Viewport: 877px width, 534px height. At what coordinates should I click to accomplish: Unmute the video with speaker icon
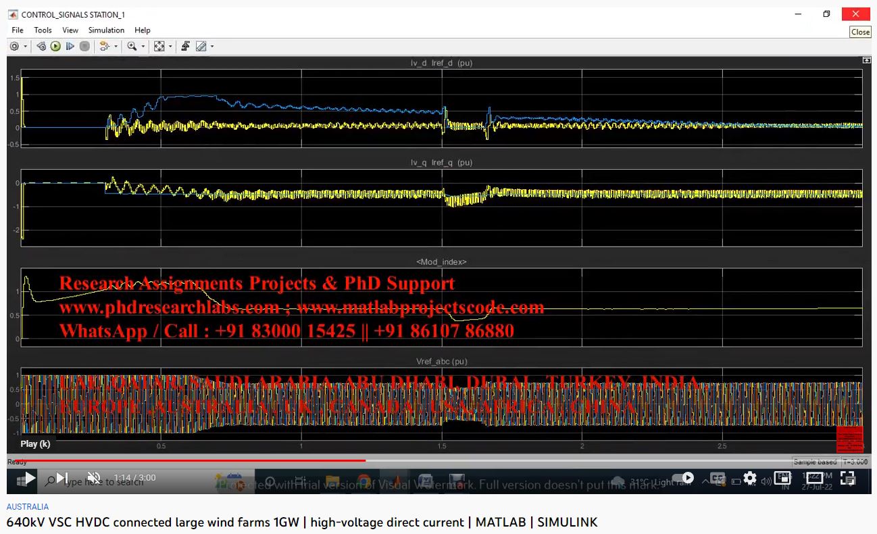point(94,479)
